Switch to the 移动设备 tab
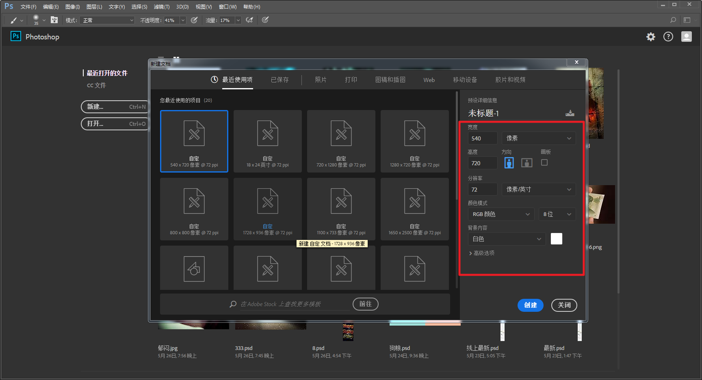 (465, 80)
